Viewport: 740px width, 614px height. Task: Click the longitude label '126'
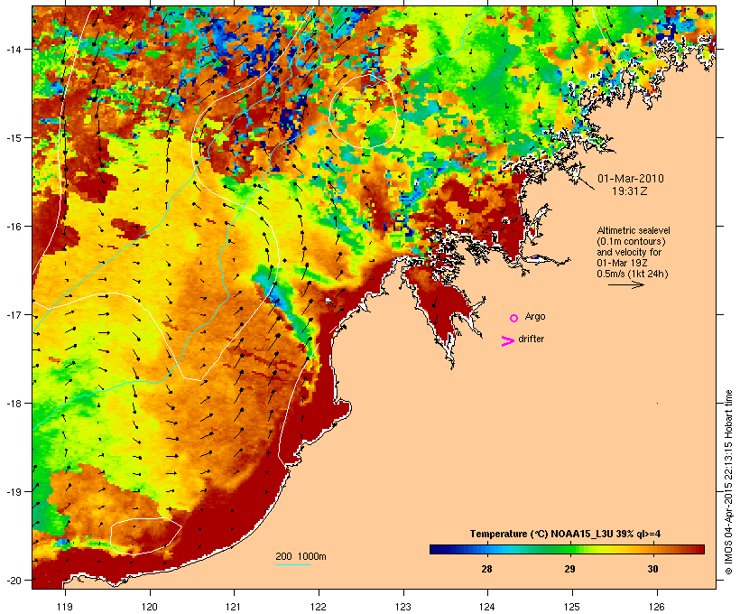pos(656,607)
